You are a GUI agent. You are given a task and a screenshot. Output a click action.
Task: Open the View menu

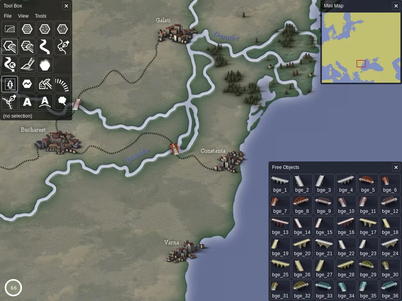pos(23,16)
